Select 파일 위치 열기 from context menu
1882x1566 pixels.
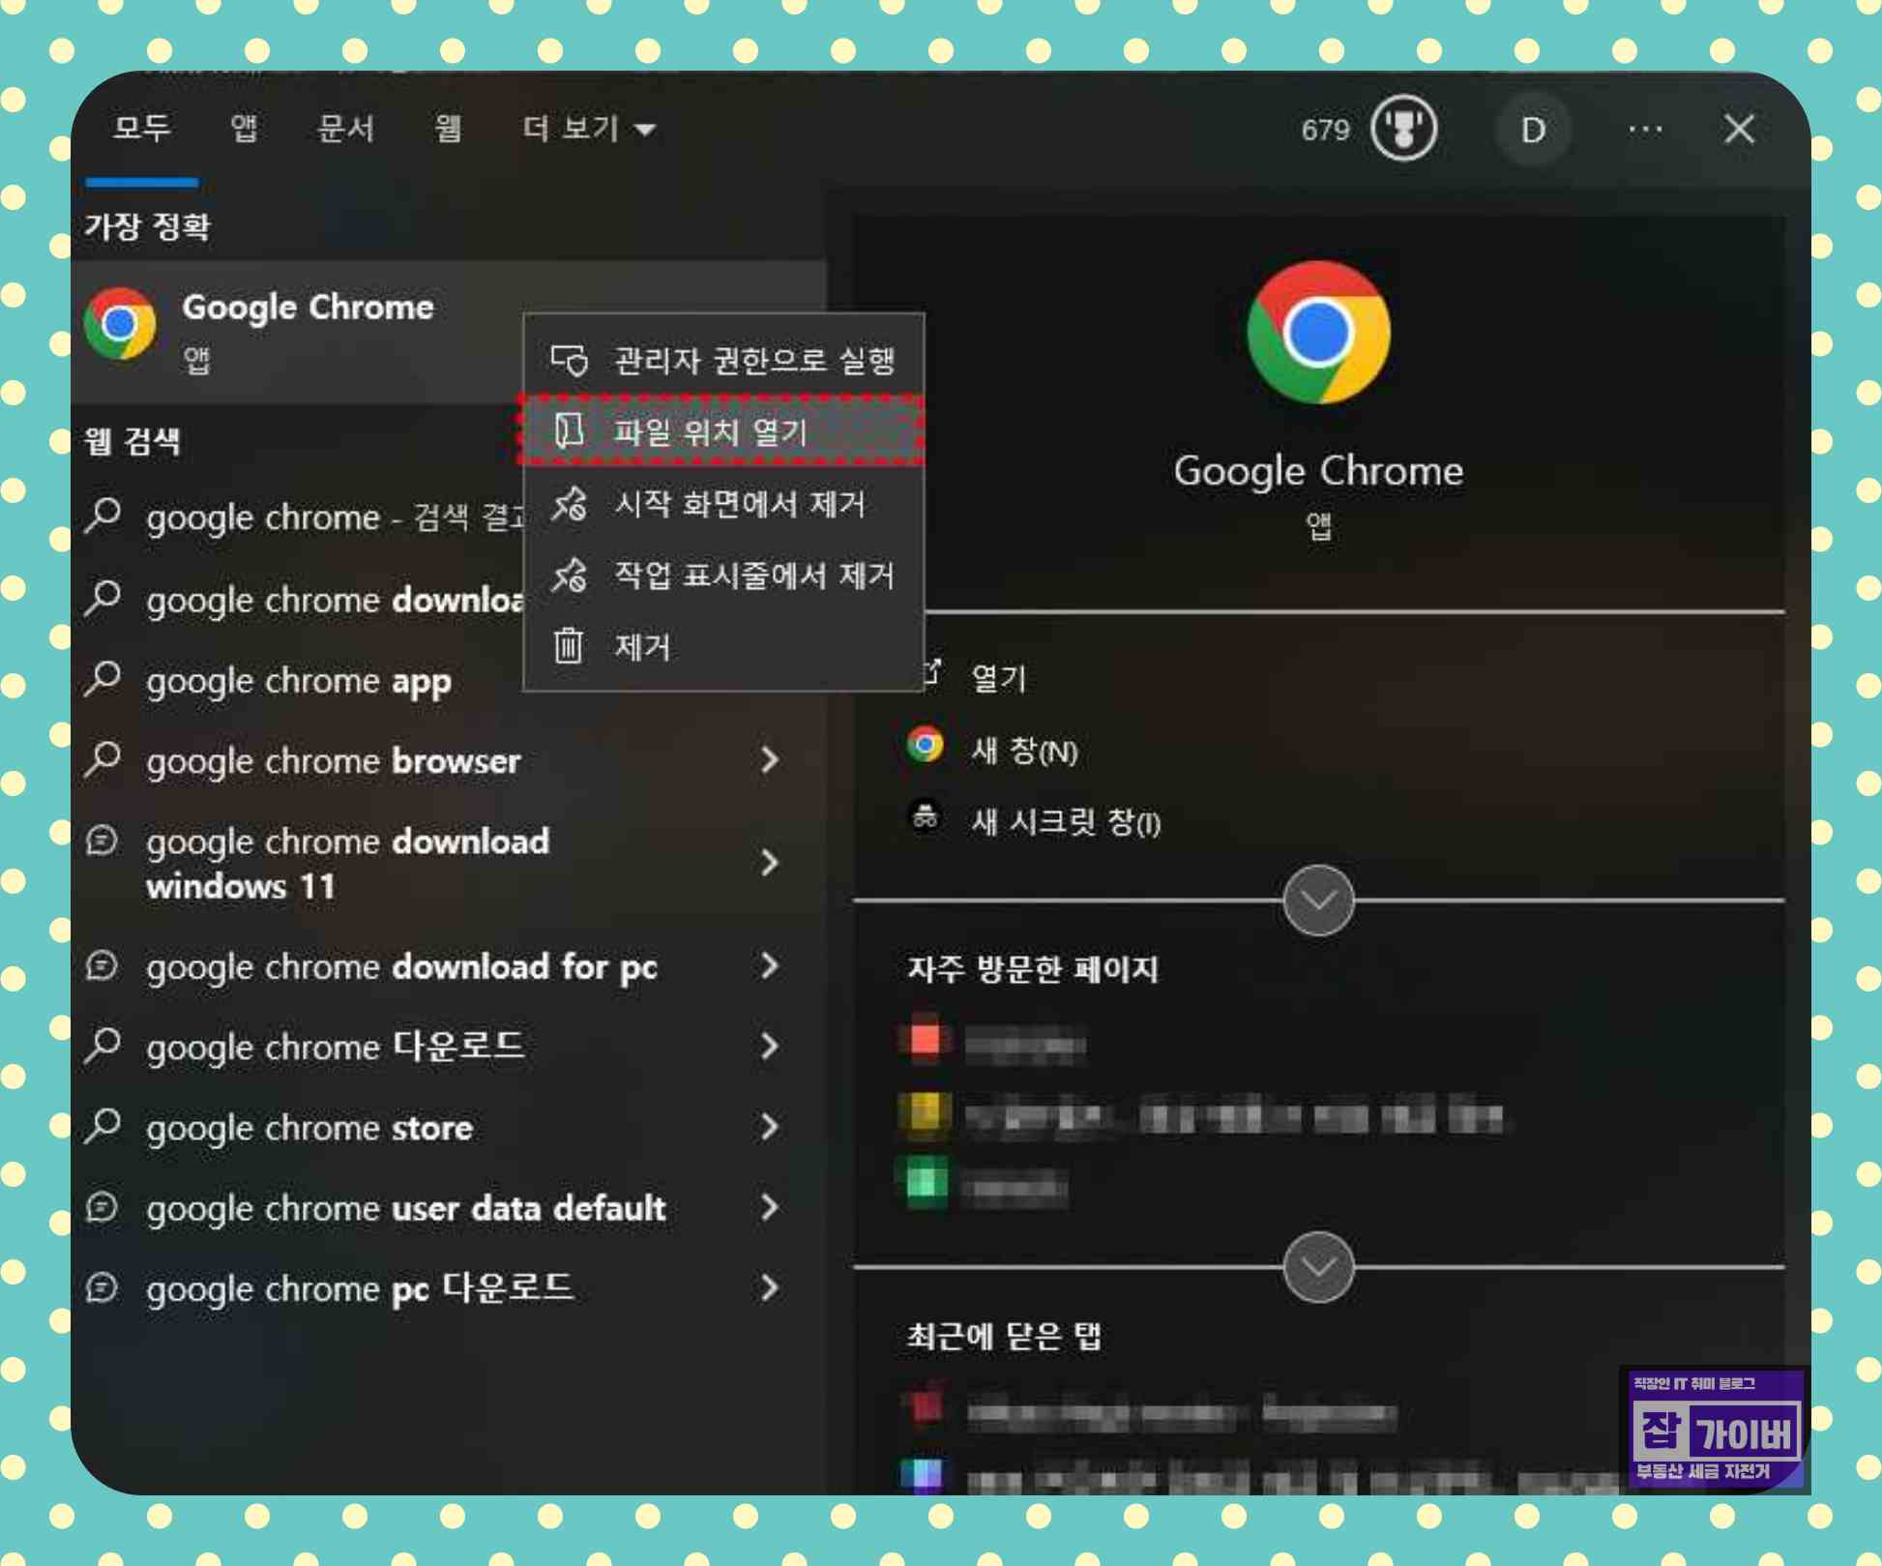pos(711,431)
